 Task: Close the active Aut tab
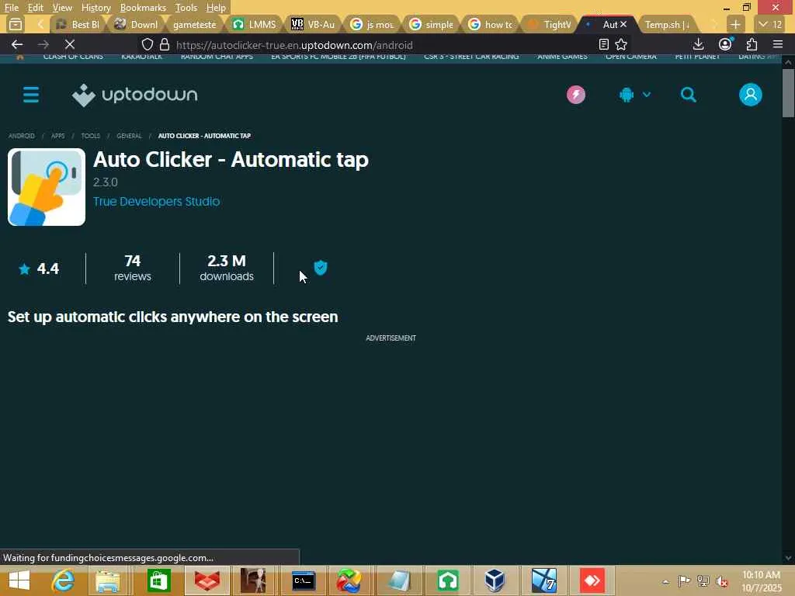[623, 24]
